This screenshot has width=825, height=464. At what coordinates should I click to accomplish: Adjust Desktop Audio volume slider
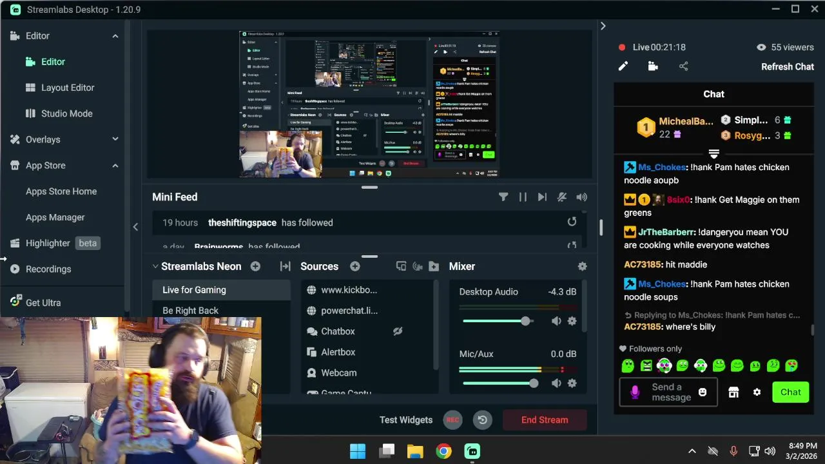[525, 321]
